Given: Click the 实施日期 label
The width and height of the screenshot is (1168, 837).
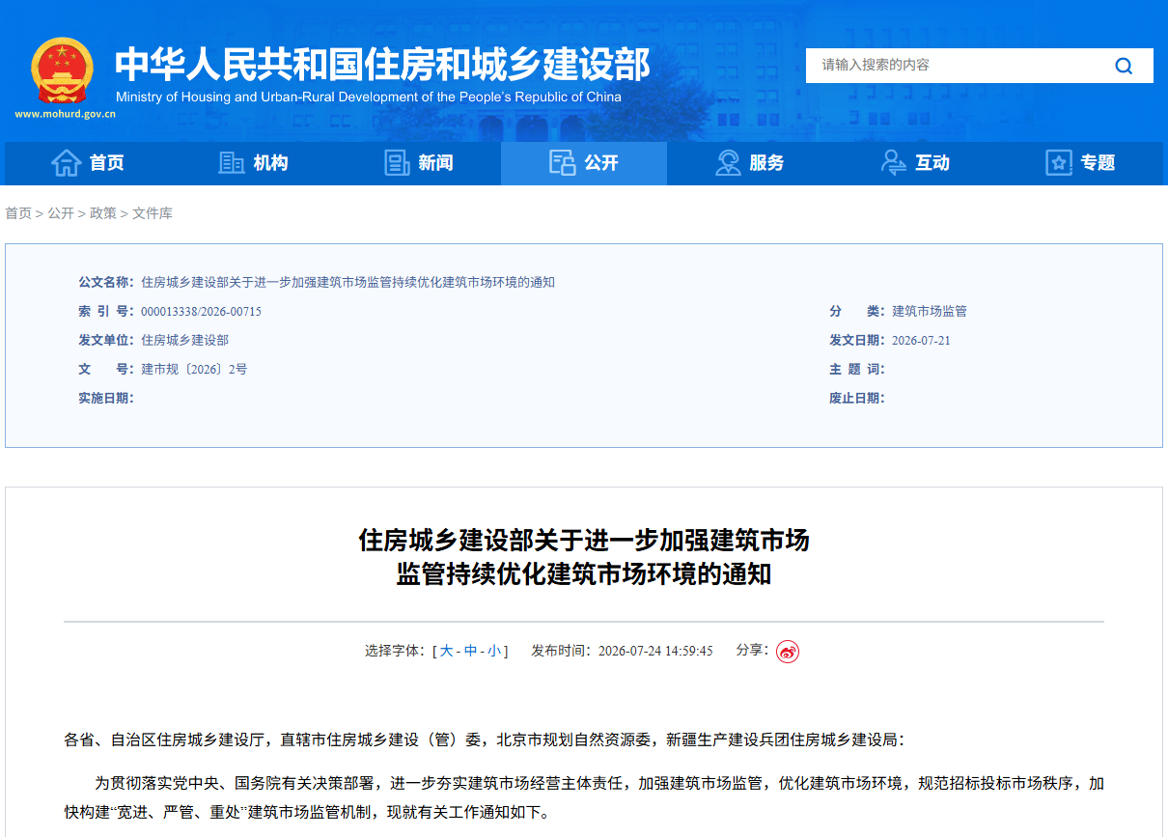Looking at the screenshot, I should [x=106, y=399].
